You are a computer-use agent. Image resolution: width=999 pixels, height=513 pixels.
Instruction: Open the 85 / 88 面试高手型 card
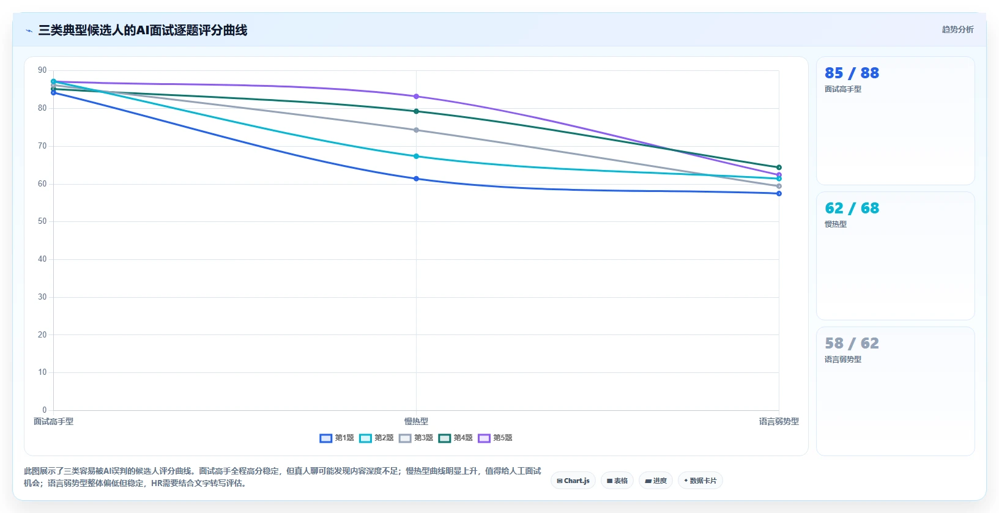(896, 121)
